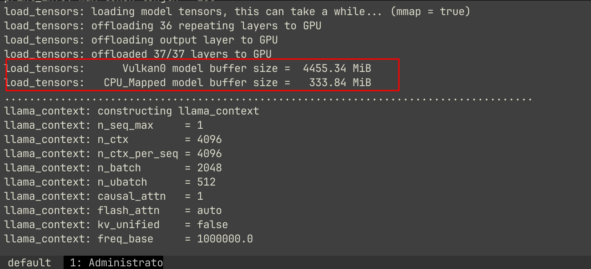This screenshot has width=591, height=269.
Task: Click the 'constructing llama_context' line
Action: pyautogui.click(x=178, y=111)
